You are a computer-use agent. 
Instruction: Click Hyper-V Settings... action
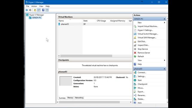145,30
